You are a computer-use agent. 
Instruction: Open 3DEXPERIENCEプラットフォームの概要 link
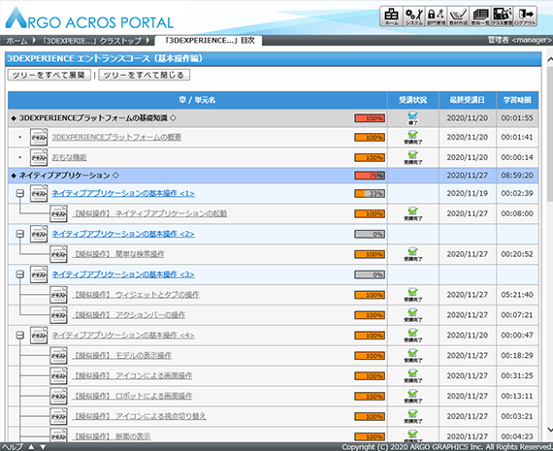[116, 137]
